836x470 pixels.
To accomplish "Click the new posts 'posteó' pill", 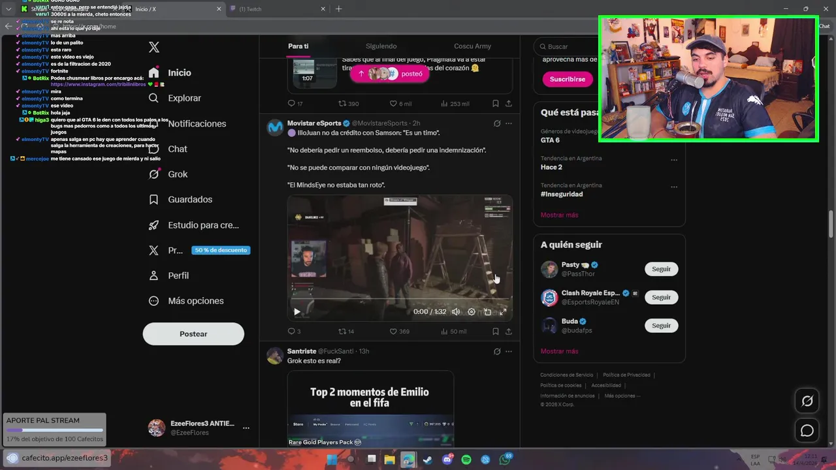I will tap(390, 74).
